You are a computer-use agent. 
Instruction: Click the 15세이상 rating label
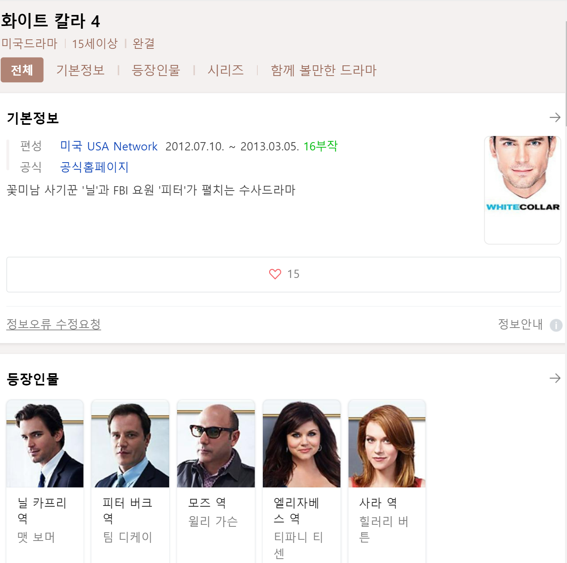point(95,43)
